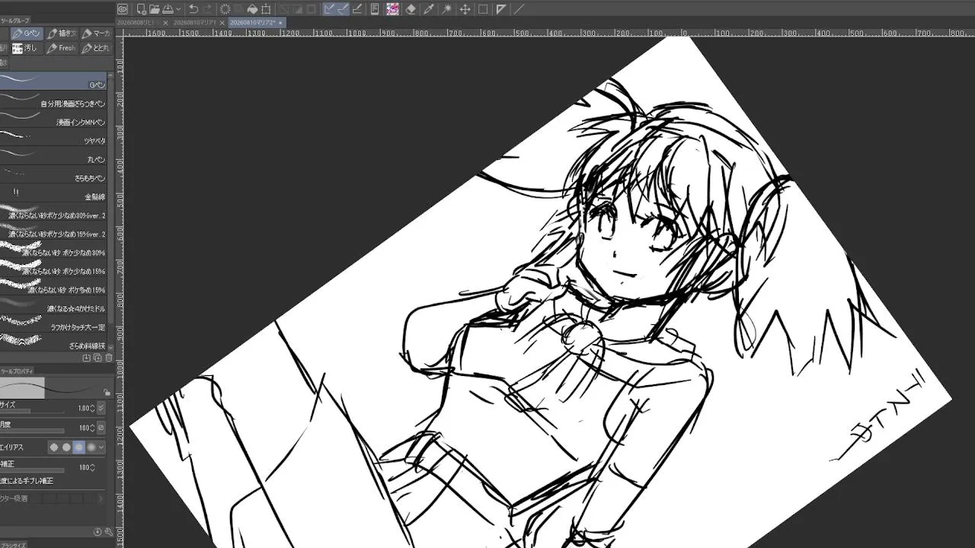Set anti-aliasing to strong
This screenshot has height=548, width=975.
click(91, 448)
